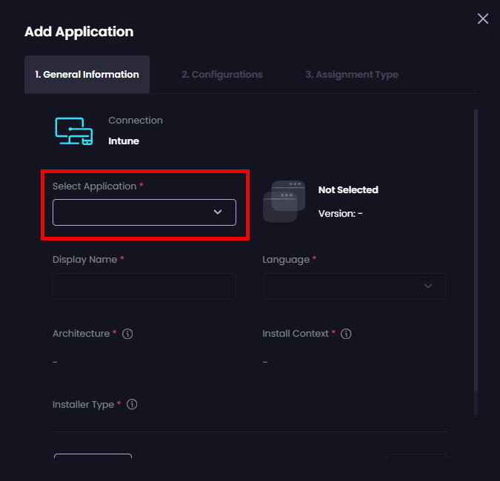The image size is (500, 481).
Task: Open the 2. Configurations tab
Action: [221, 75]
